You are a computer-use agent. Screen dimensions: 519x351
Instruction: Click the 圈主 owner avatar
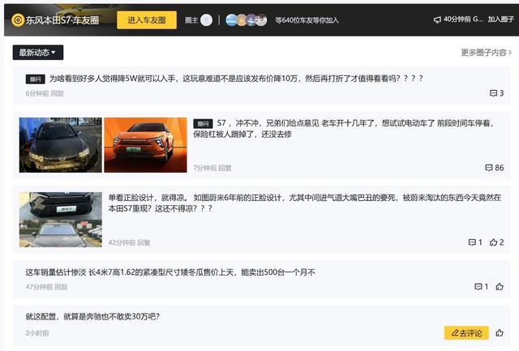[x=206, y=20]
